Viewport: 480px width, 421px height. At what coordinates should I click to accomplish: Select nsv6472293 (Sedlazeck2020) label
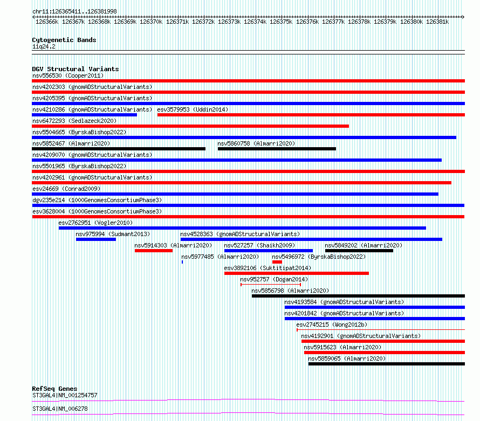coord(74,121)
